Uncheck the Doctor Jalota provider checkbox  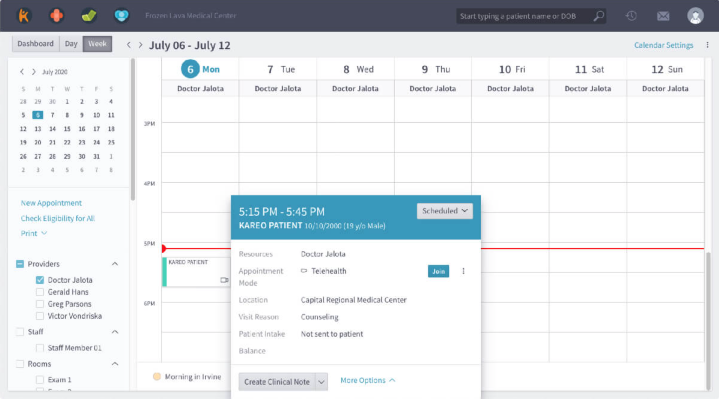(x=40, y=280)
